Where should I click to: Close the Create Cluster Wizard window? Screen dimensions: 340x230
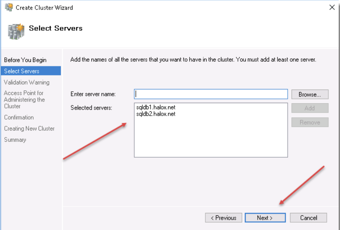click(332, 7)
